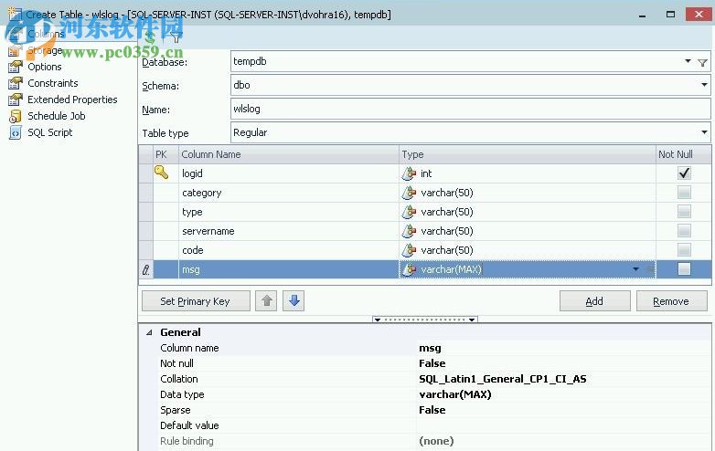The image size is (715, 451).
Task: Collapse the General properties section
Action: 149,332
